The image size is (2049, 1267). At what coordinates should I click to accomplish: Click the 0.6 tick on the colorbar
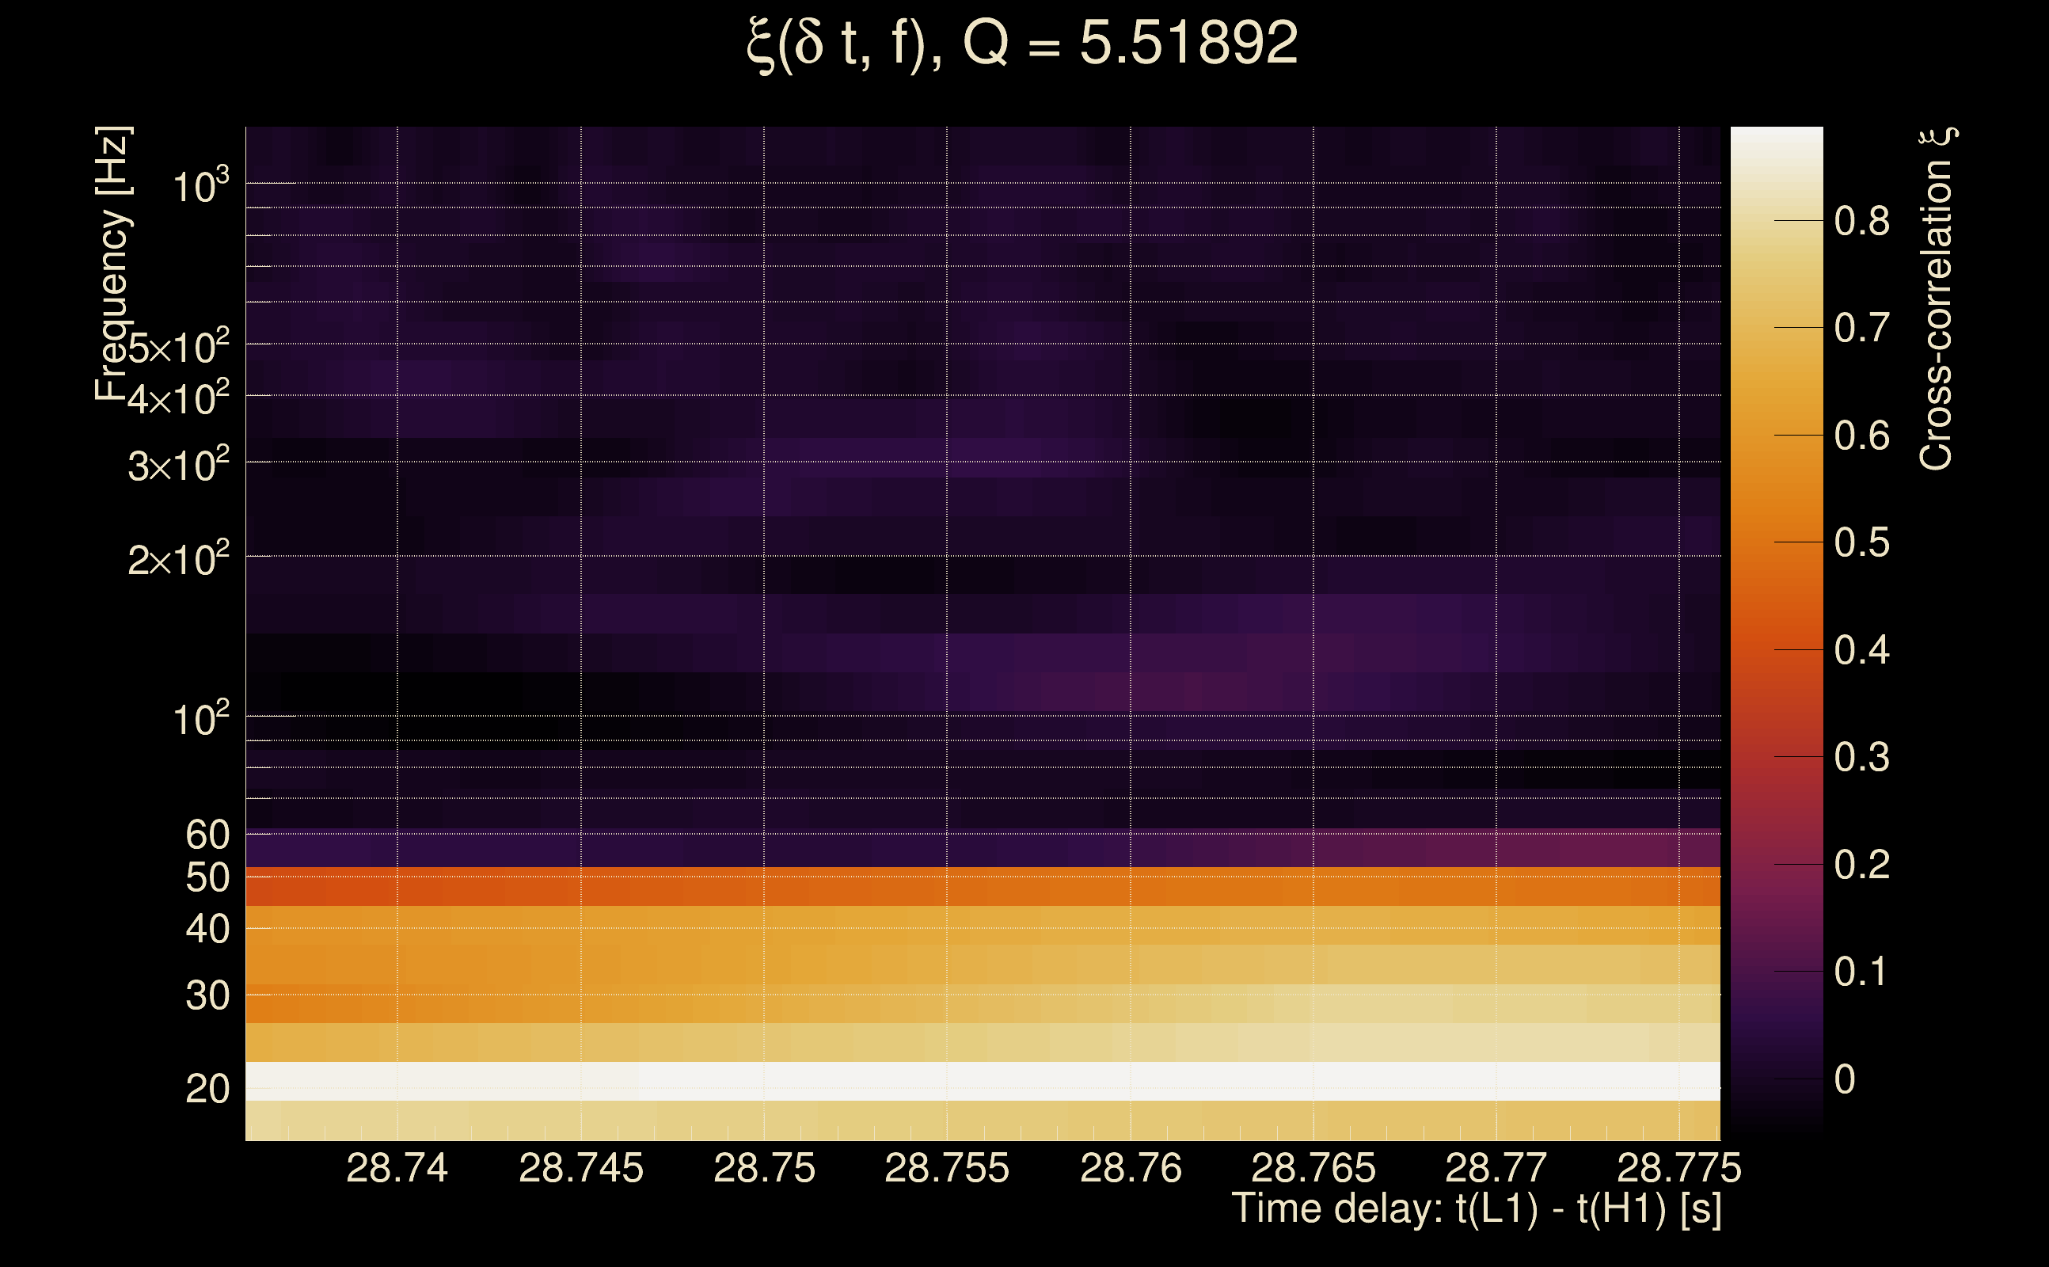pos(1861,436)
